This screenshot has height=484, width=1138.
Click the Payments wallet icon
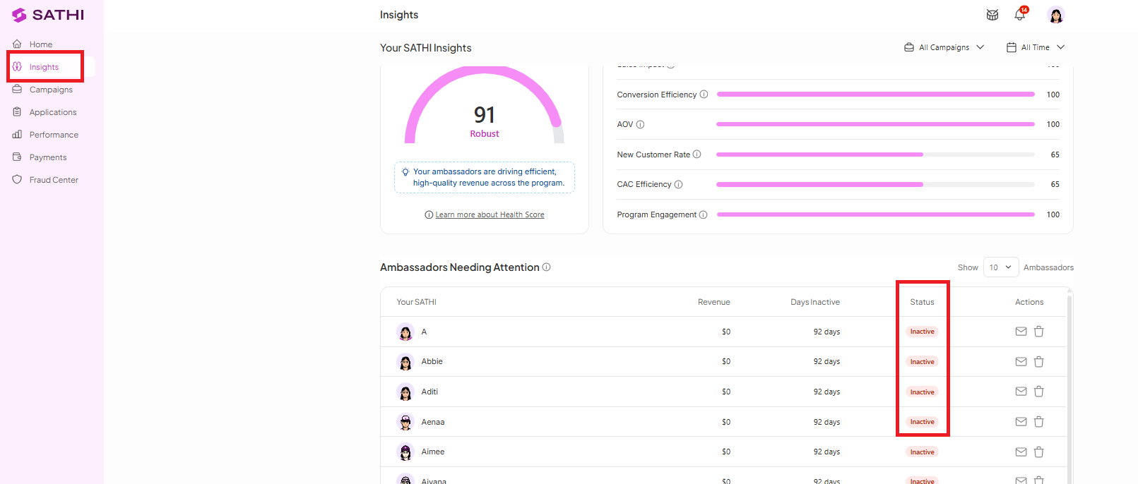tap(17, 157)
